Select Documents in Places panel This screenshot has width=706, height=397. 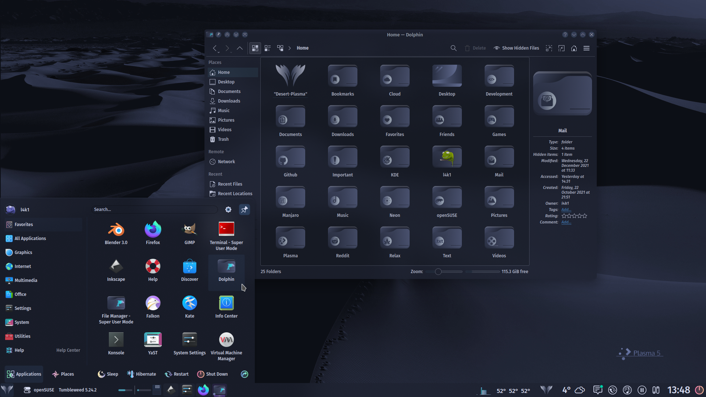(x=233, y=92)
